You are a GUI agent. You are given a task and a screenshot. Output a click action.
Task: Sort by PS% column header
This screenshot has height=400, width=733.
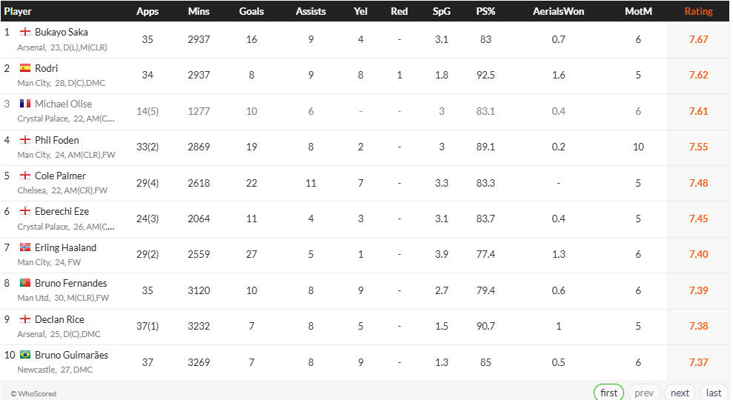pyautogui.click(x=485, y=11)
